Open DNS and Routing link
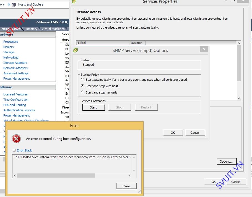The image size is (252, 197). click(15, 105)
